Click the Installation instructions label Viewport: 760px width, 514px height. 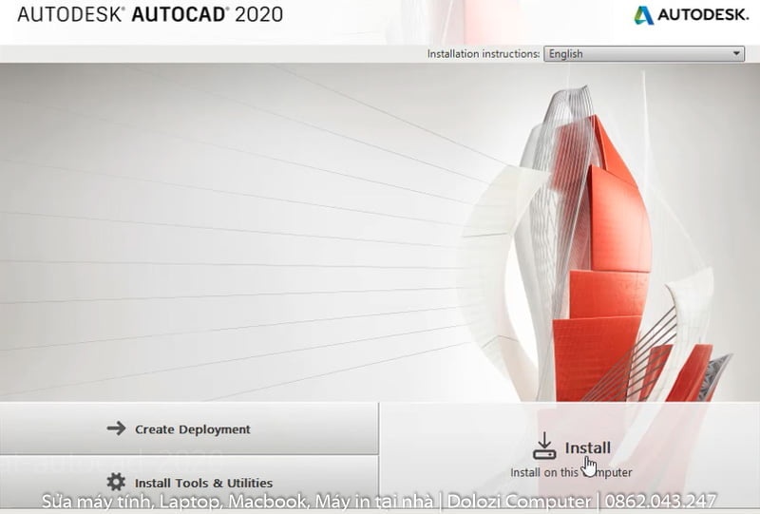pyautogui.click(x=484, y=54)
